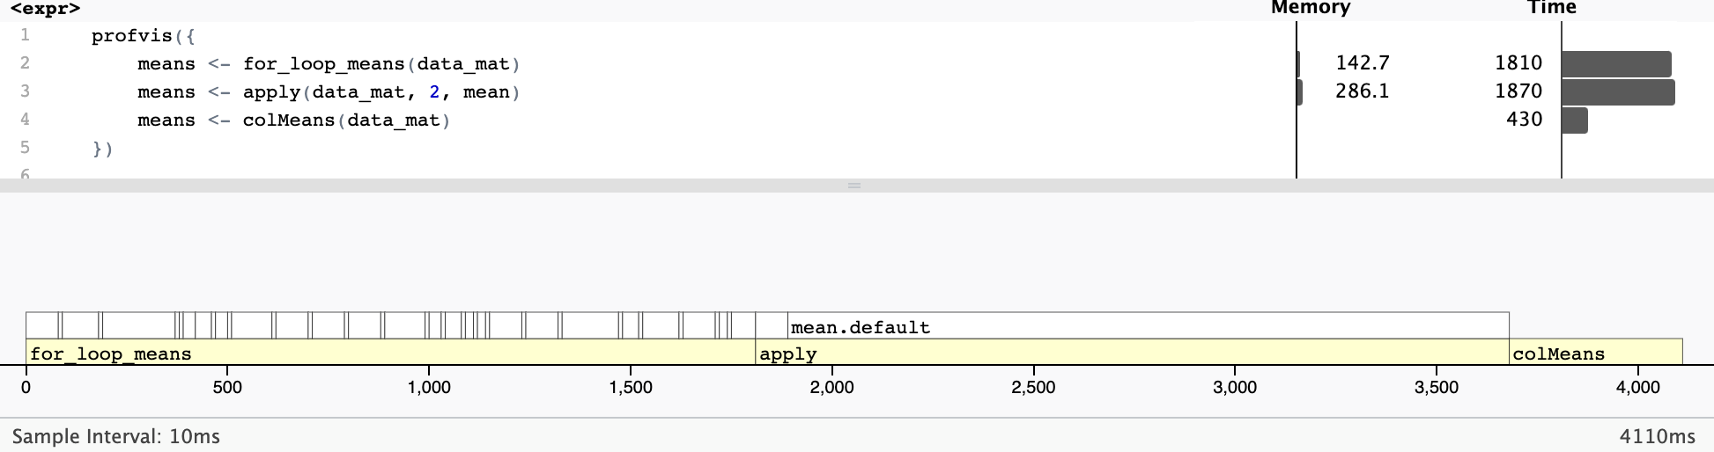The width and height of the screenshot is (1714, 452).
Task: Select code line calling for_loop_means(data_mat)
Action: pos(329,63)
